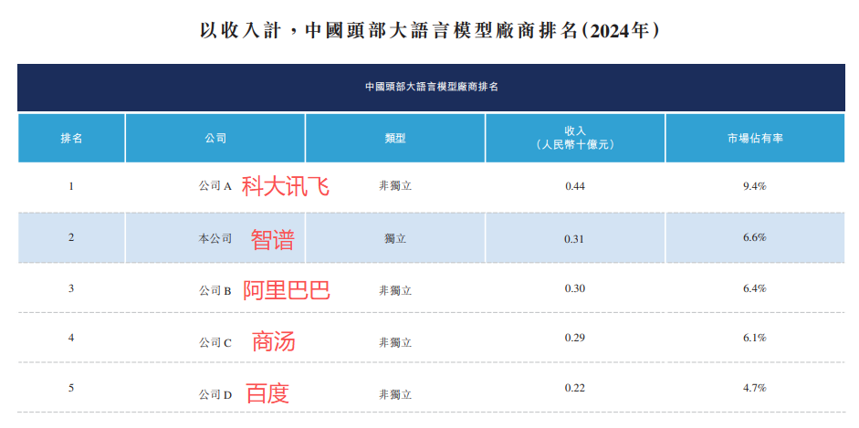Click revenue value '0.22'
The width and height of the screenshot is (859, 428).
tap(575, 388)
